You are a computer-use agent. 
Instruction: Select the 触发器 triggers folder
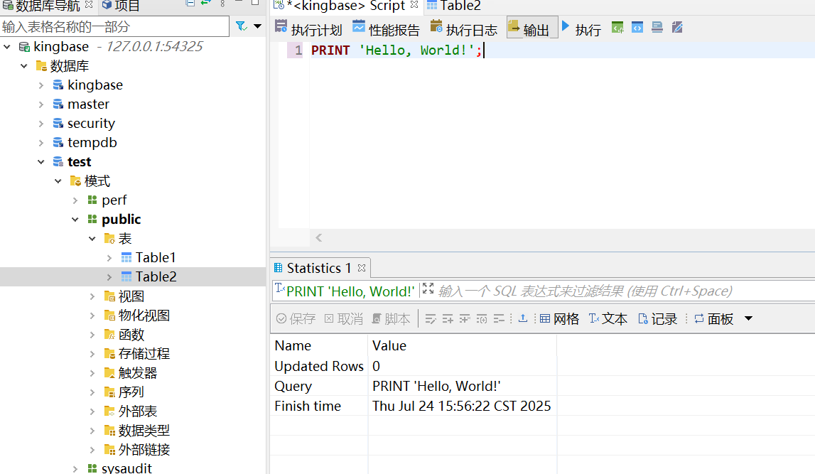[137, 373]
